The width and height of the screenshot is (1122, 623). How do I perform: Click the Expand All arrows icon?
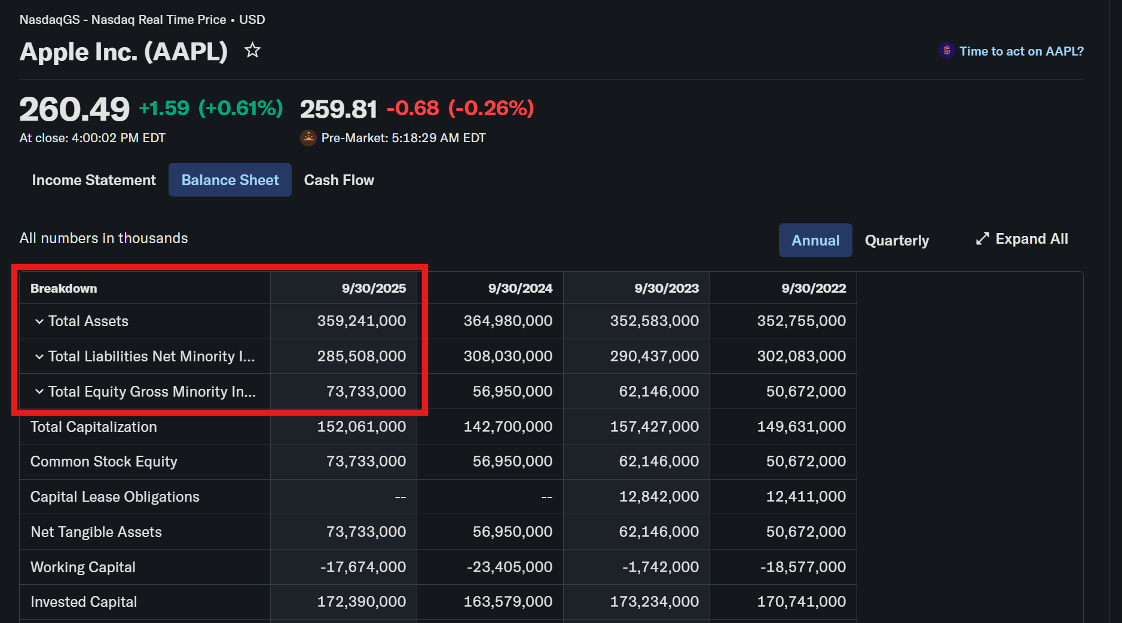coord(982,239)
